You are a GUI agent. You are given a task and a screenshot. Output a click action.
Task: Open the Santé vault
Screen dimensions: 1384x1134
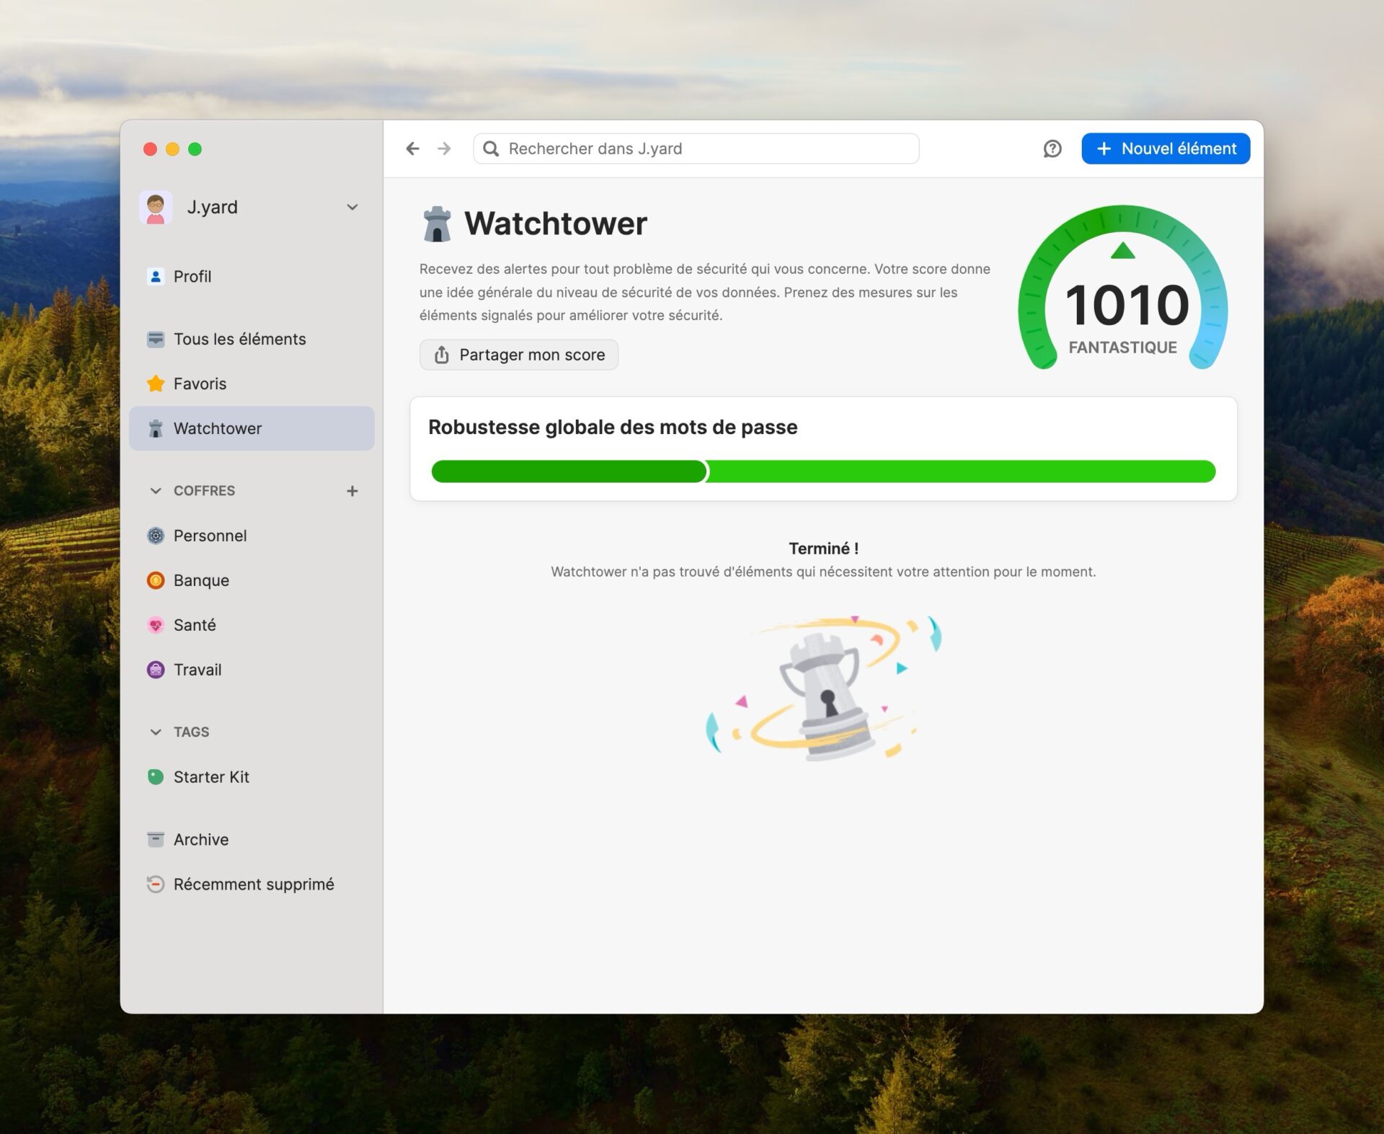pyautogui.click(x=252, y=625)
